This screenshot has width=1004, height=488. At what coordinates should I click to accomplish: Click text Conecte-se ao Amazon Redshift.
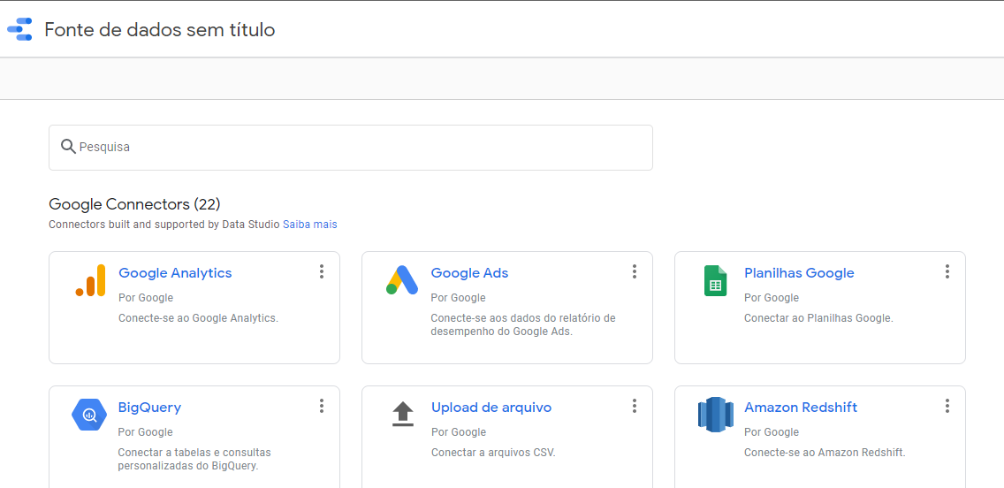coord(825,453)
